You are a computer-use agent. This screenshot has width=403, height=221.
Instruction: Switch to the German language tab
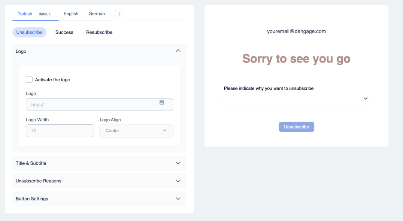pos(97,13)
